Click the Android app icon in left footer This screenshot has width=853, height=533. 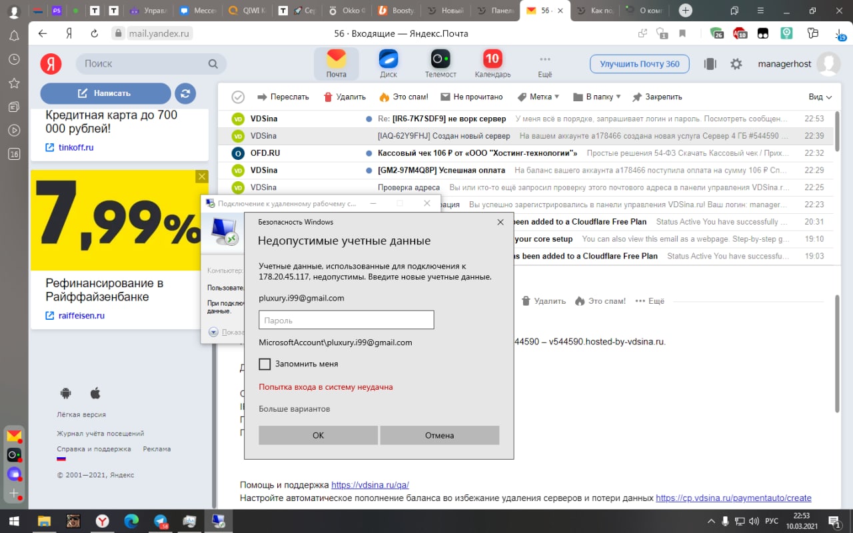click(65, 394)
